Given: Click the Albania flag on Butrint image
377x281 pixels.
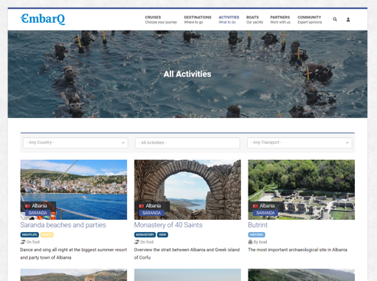Looking at the screenshot, I should (x=255, y=206).
